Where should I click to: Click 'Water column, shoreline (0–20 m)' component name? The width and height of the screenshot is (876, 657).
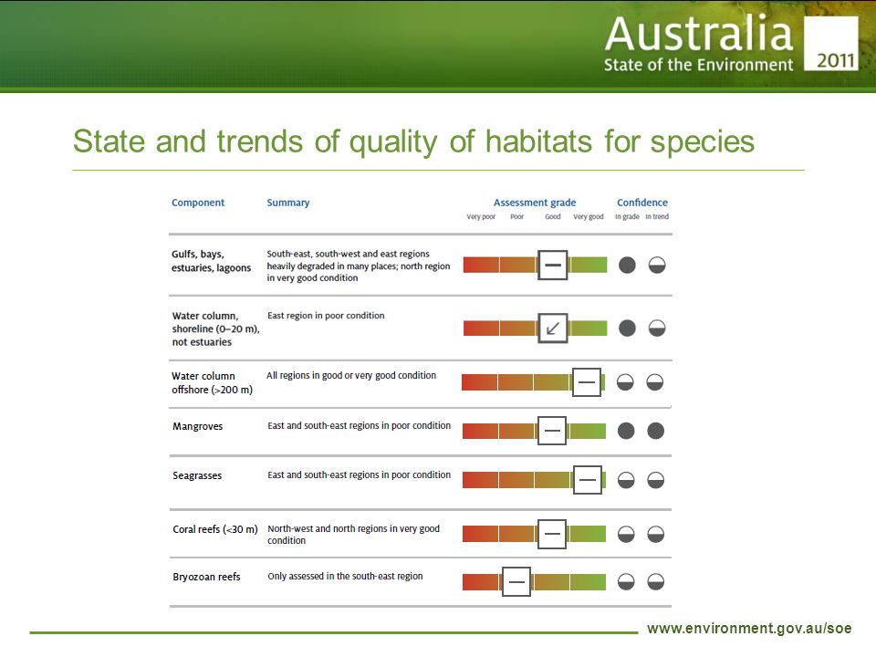pyautogui.click(x=215, y=328)
